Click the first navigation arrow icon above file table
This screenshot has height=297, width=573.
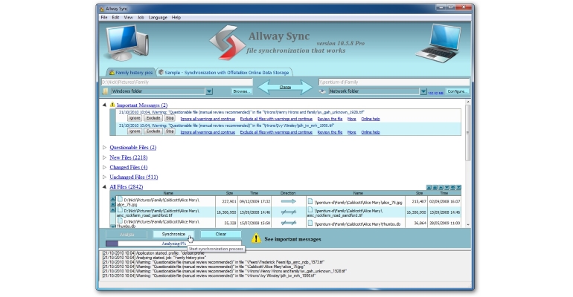[x=429, y=187]
